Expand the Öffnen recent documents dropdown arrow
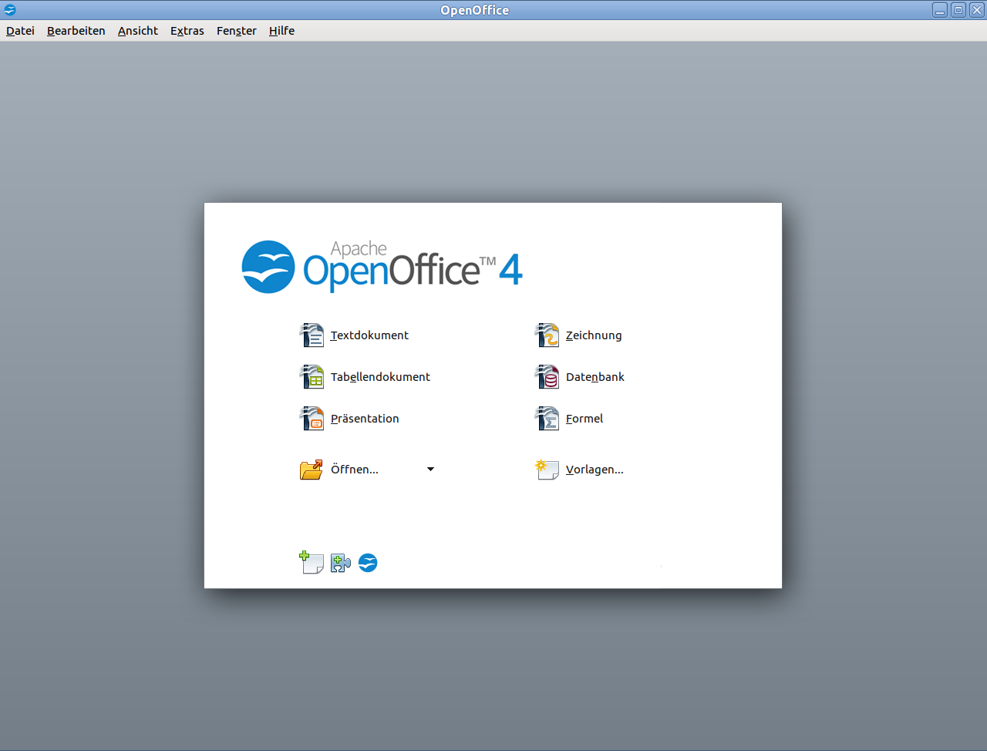Screen dimensions: 987x751 click(x=430, y=470)
